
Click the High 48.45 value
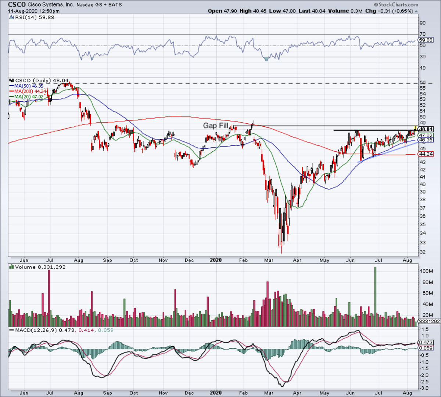[x=253, y=11]
